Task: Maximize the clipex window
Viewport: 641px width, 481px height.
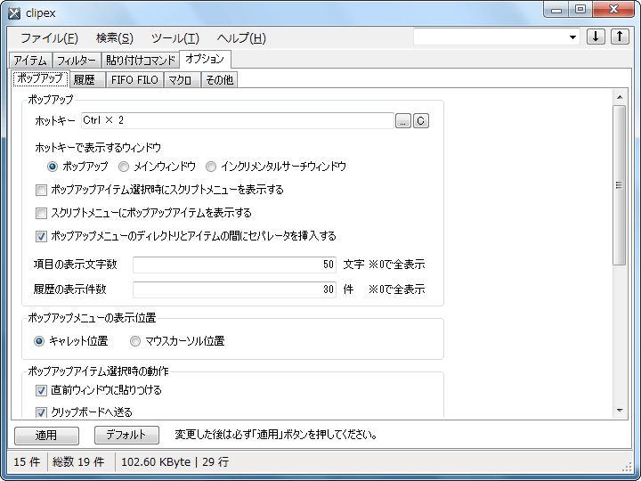Action: 580,10
